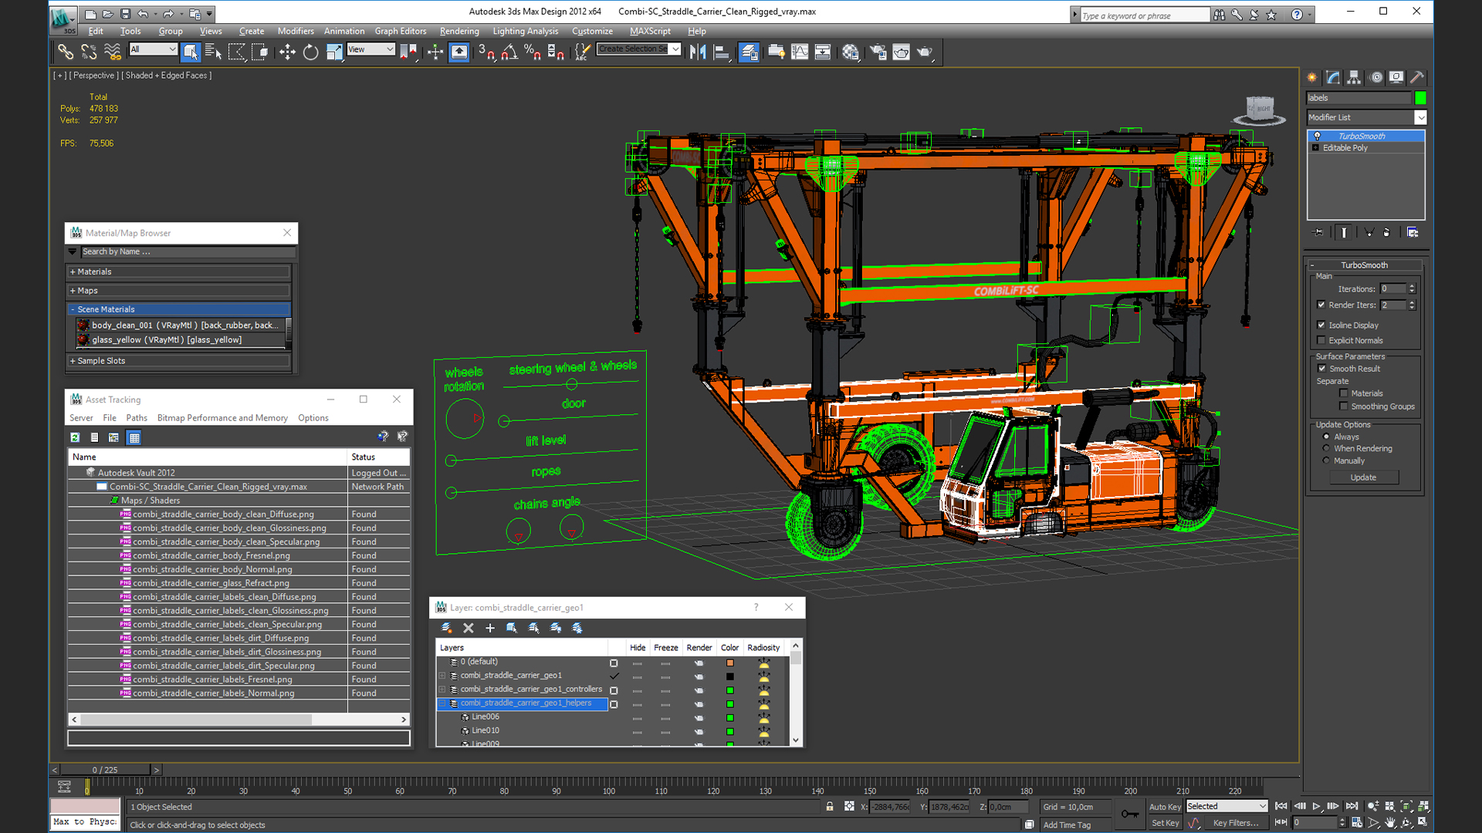Expand the Sample Slots group

(x=178, y=361)
